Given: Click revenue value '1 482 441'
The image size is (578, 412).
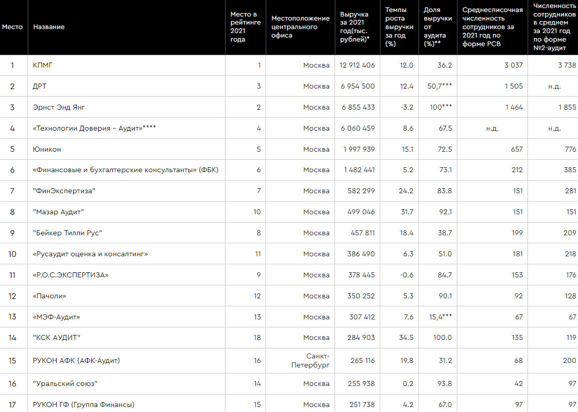Looking at the screenshot, I should pos(360,170).
